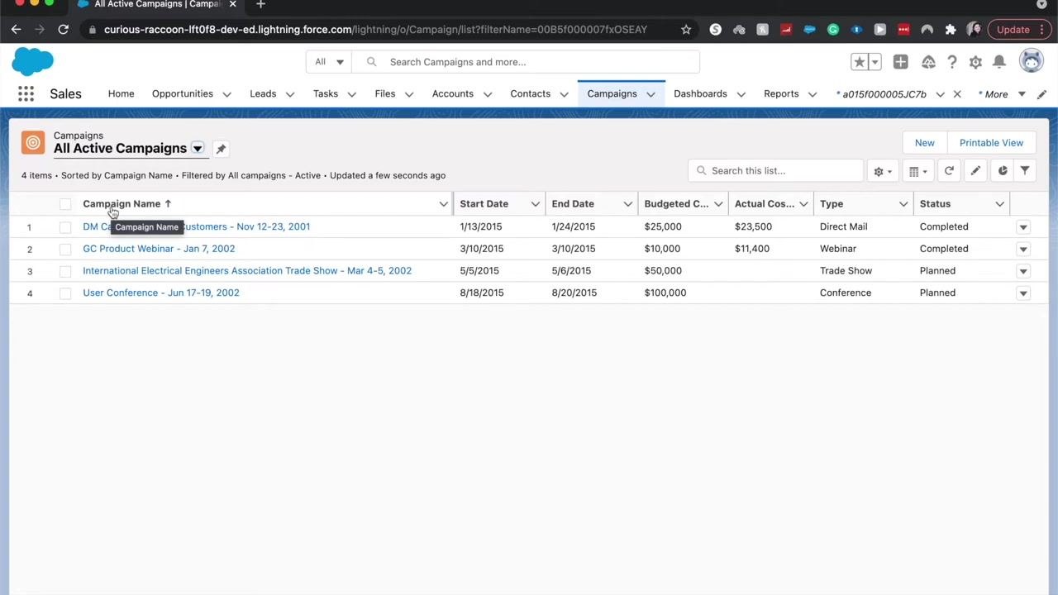Click the Campaigns object target icon
This screenshot has height=595, width=1058.
tap(33, 143)
